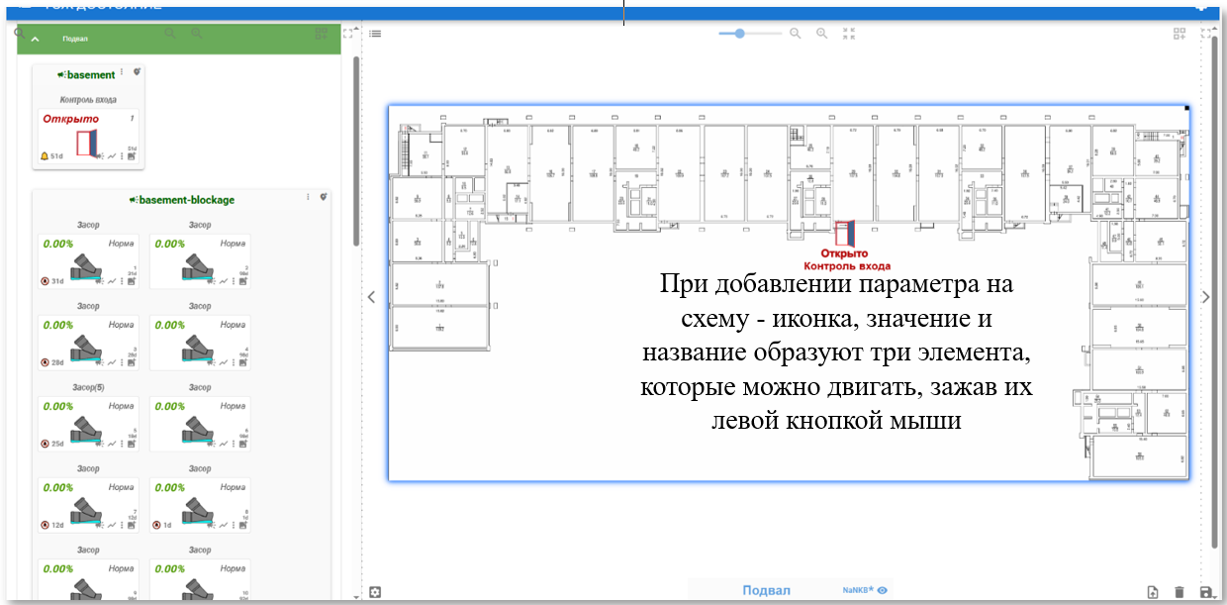Open three-dot menu in Контроль входа widget
1227x605 pixels.
[x=122, y=156]
